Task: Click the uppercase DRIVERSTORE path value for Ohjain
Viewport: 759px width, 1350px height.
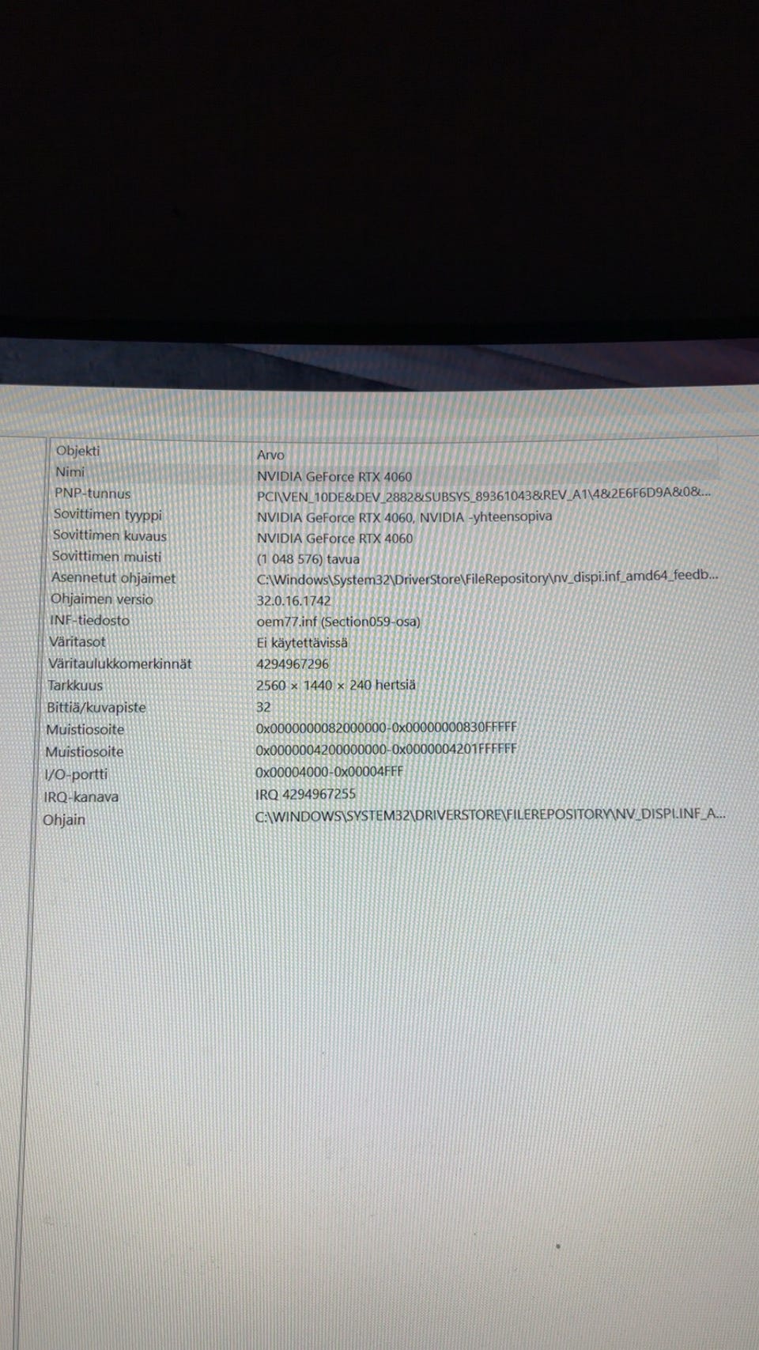Action: click(490, 815)
